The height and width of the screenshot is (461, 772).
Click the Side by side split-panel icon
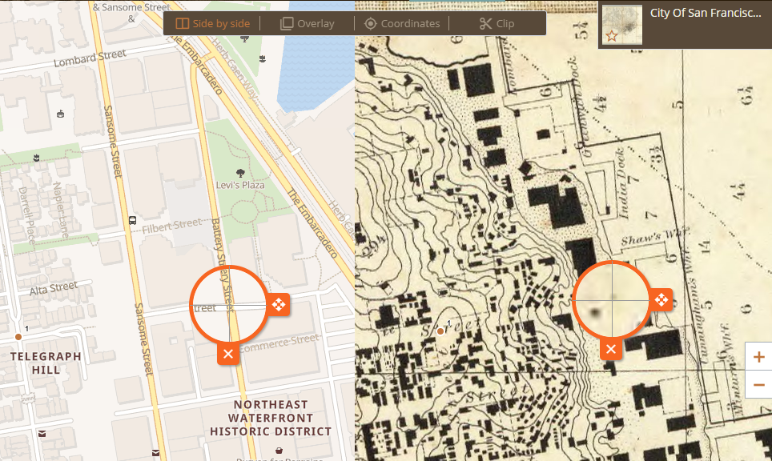pyautogui.click(x=182, y=24)
